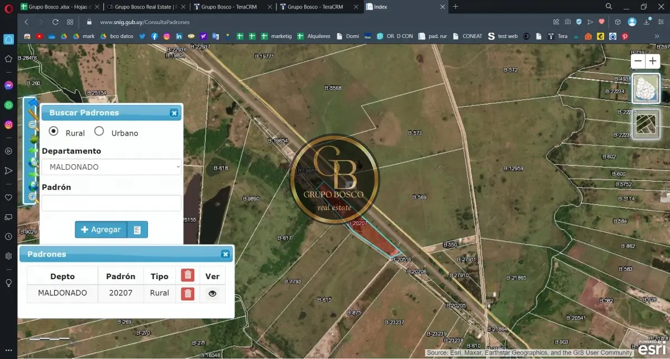Image resolution: width=670 pixels, height=359 pixels.
Task: Open the test web bookmark
Action: click(x=502, y=36)
